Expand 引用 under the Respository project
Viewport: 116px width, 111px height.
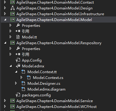pos(10,54)
